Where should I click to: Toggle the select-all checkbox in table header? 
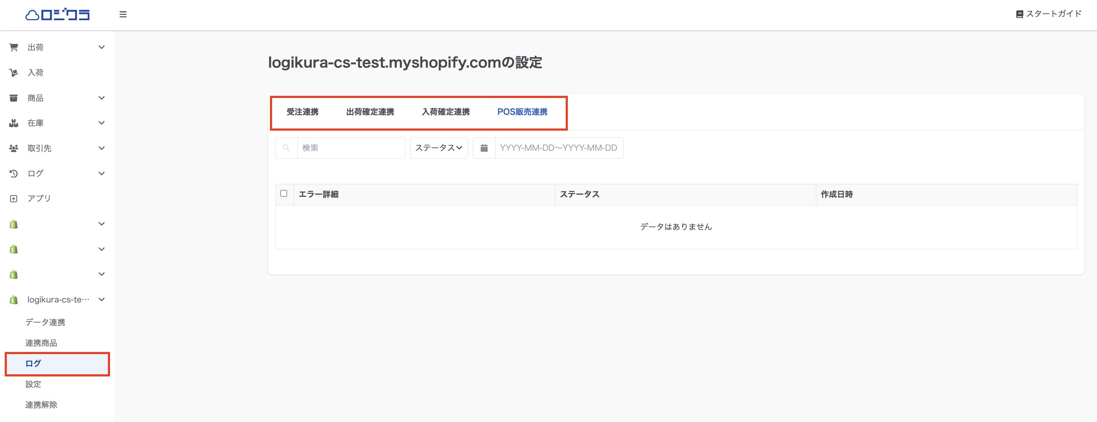coord(284,193)
